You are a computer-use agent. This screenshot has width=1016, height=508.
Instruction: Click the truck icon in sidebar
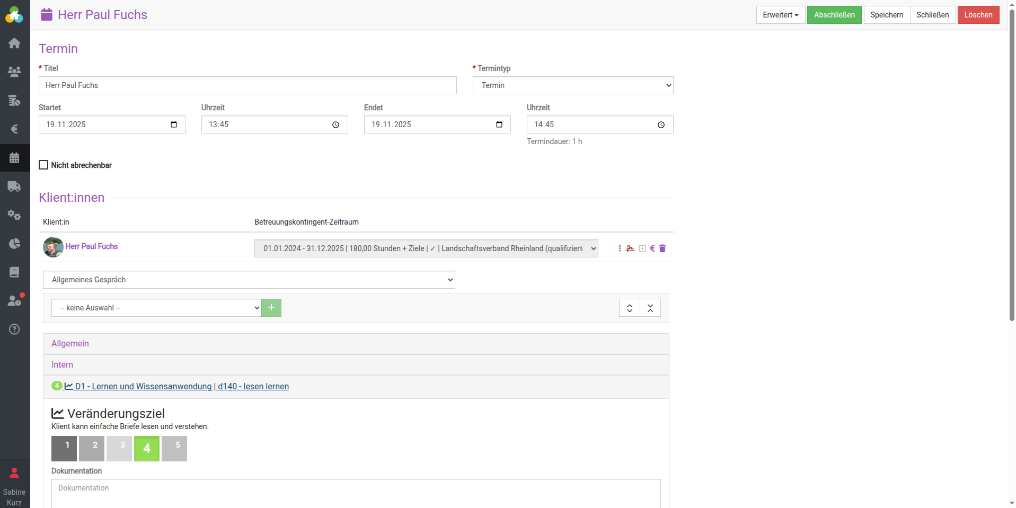click(14, 186)
